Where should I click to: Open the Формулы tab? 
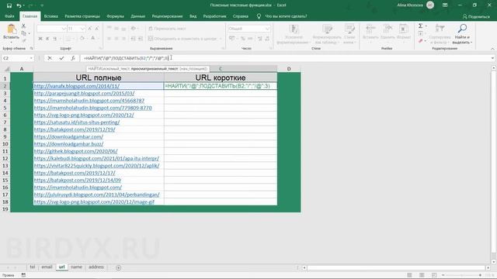coord(115,16)
